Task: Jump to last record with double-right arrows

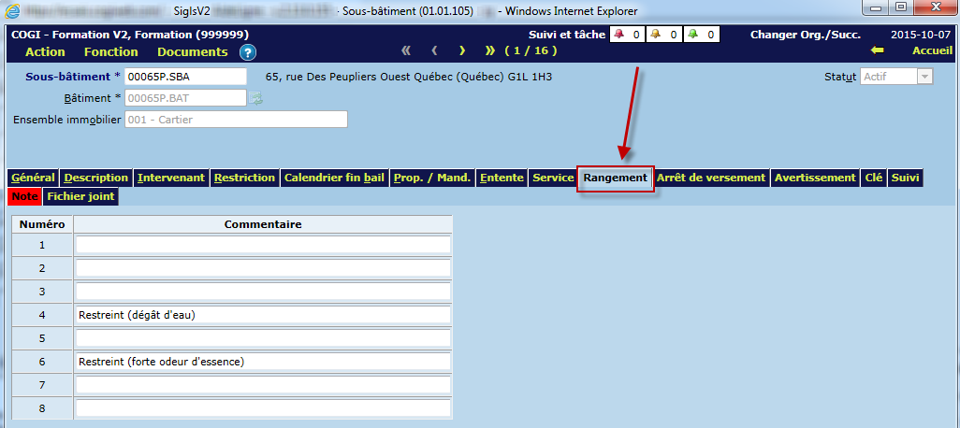Action: pyautogui.click(x=490, y=50)
